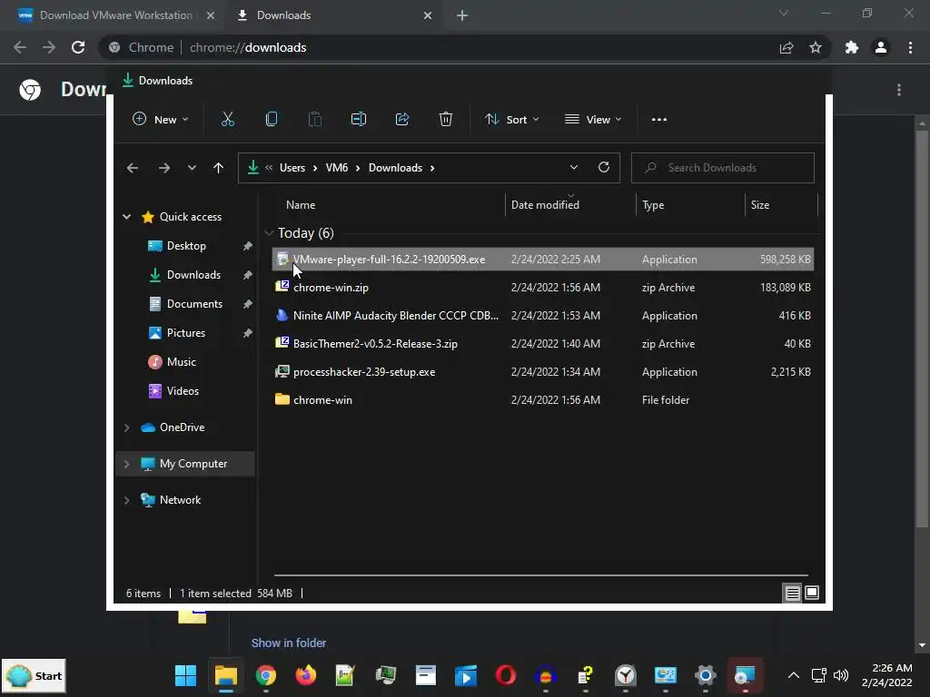Expand the Network tree node
930x697 pixels.
(126, 500)
